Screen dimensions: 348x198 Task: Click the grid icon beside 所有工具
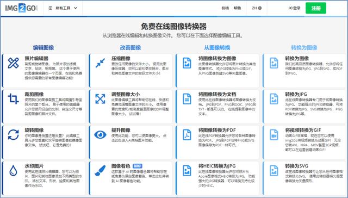coord(51,8)
